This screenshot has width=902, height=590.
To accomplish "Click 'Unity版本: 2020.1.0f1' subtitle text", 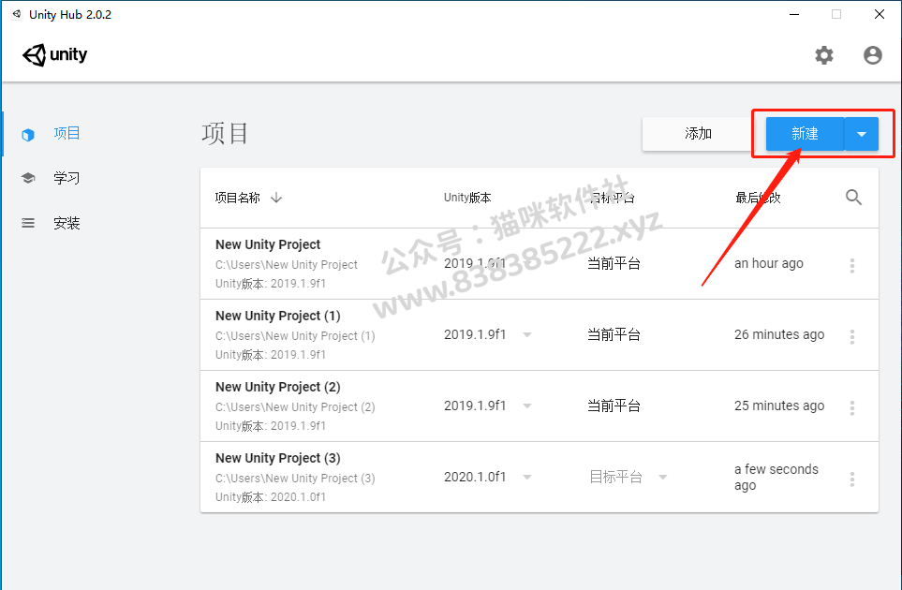I will (271, 497).
